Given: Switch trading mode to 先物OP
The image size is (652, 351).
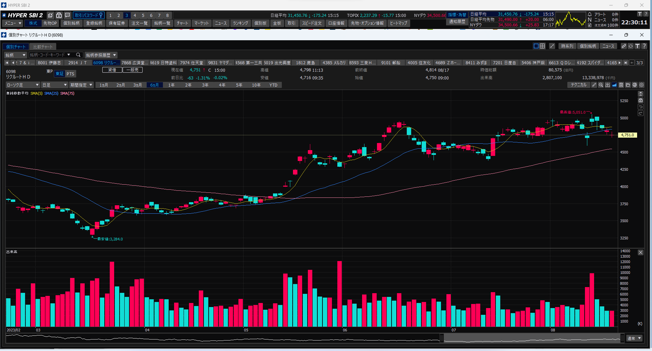Looking at the screenshot, I should (x=50, y=23).
